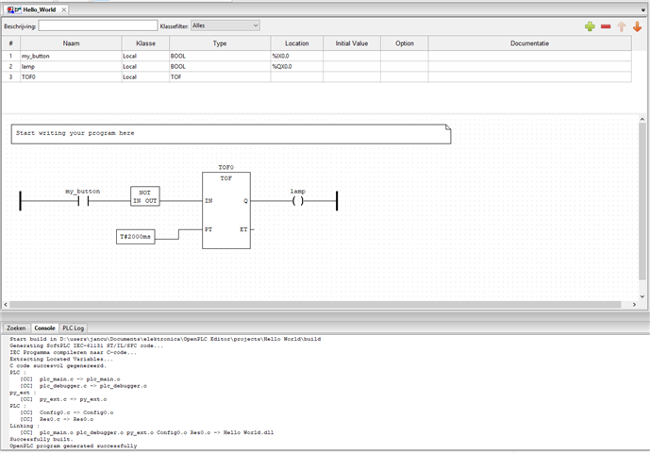
Task: Click the Location column header
Action: point(297,43)
